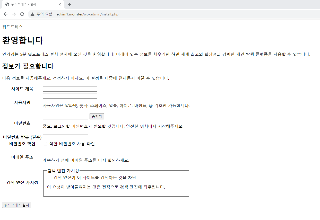Viewport: 320px width, 220px height.
Task: Click the 환영합니다 heading
Action: tap(23, 40)
